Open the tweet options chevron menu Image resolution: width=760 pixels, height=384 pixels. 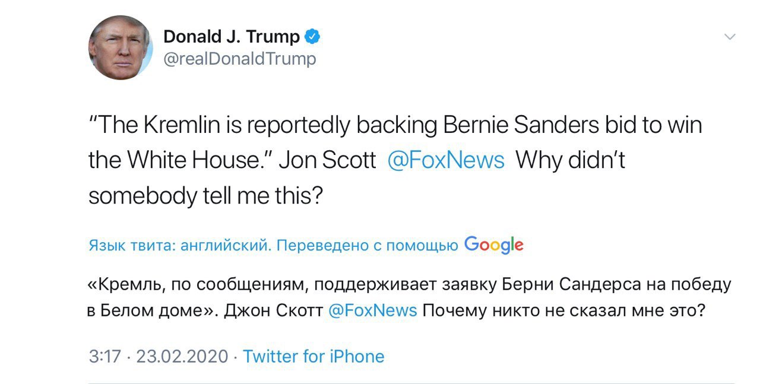click(x=730, y=37)
